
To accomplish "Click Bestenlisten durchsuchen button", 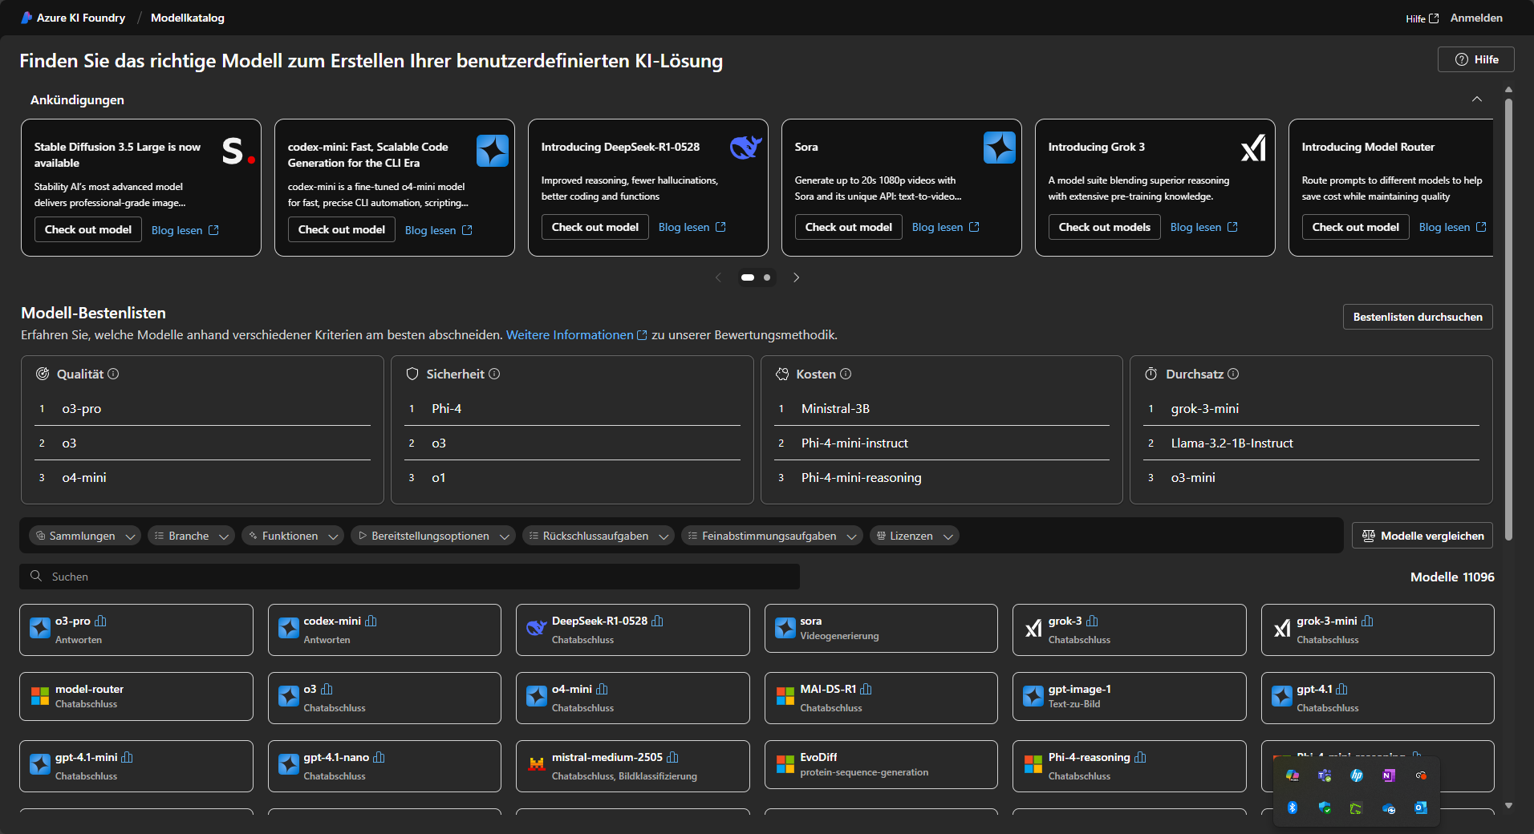I will tap(1418, 317).
